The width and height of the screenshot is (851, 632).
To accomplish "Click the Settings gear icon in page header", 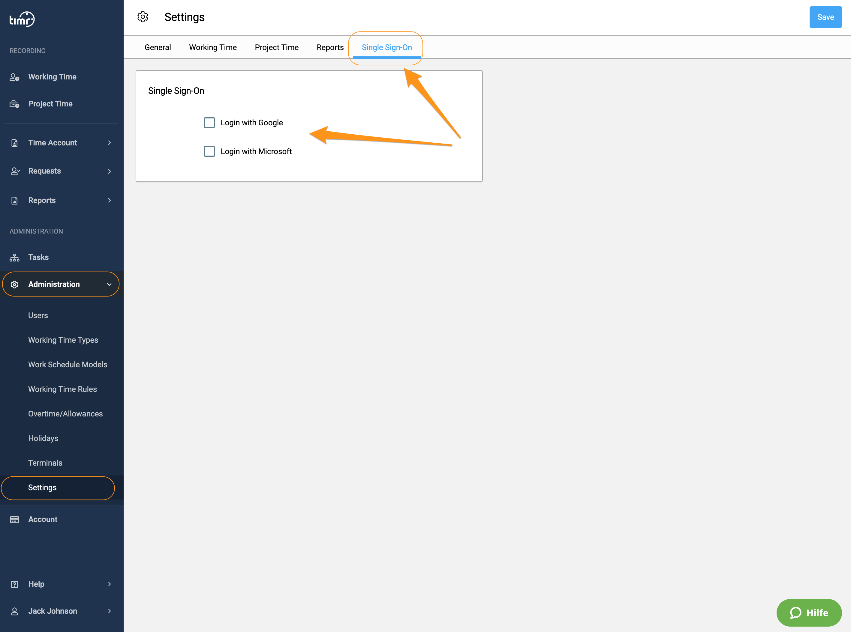I will (143, 17).
